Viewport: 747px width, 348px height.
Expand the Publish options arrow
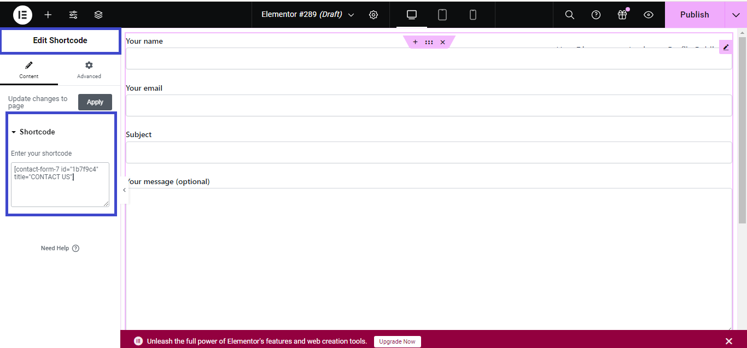[x=736, y=15]
